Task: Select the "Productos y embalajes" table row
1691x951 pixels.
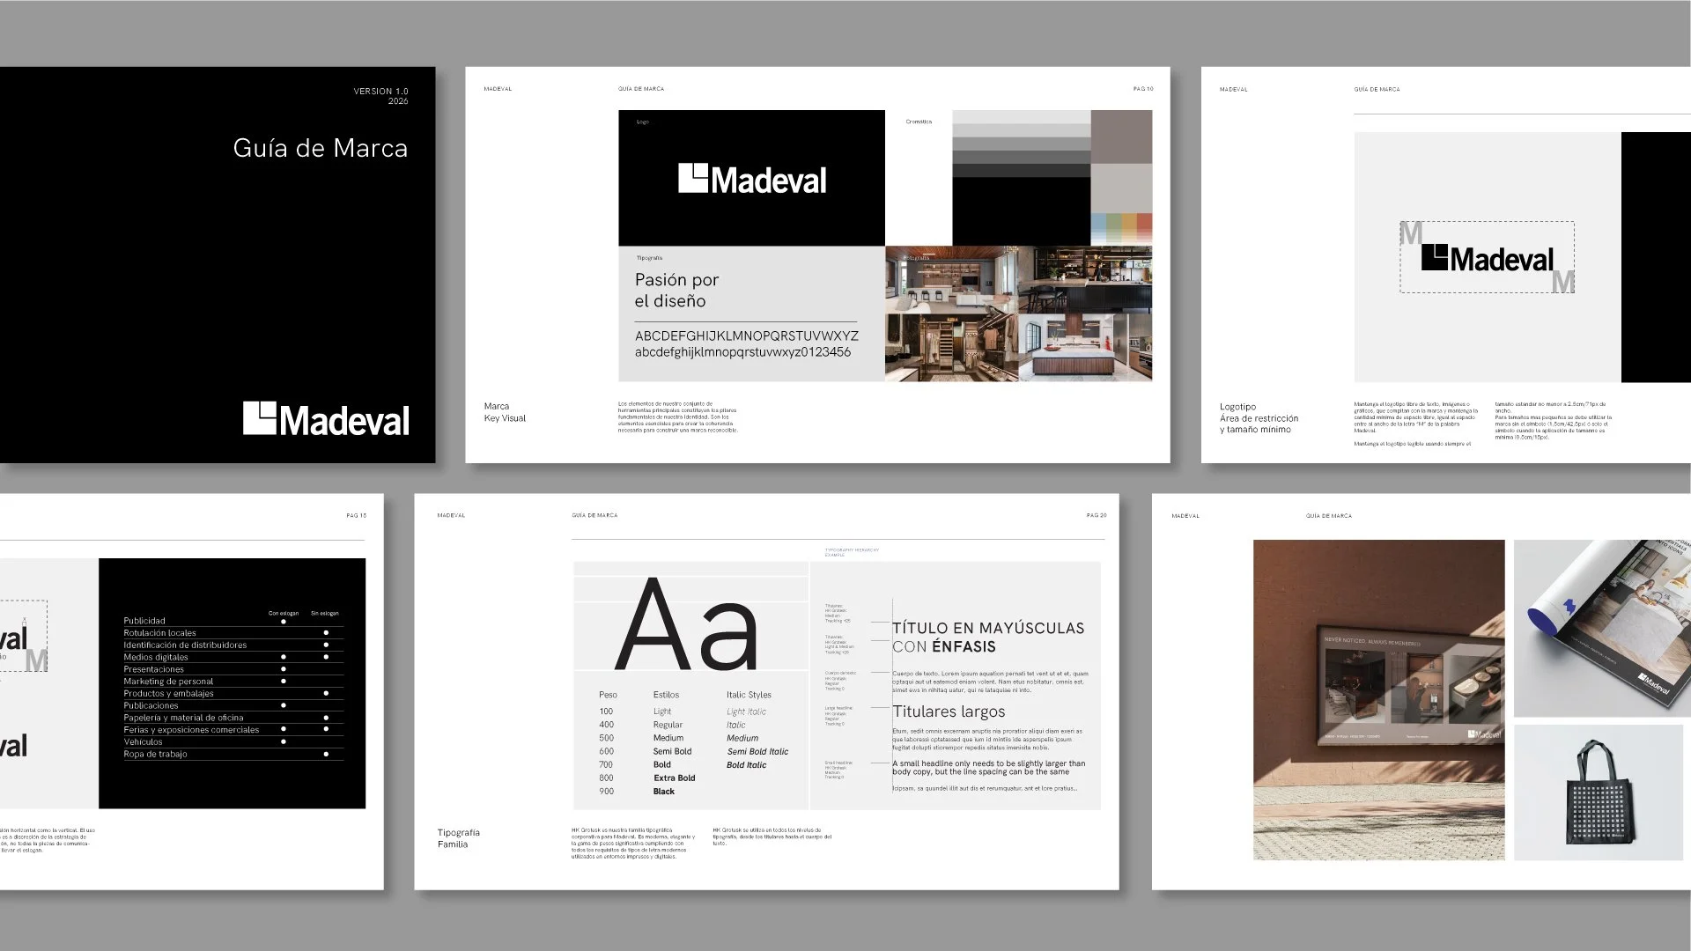Action: point(233,693)
